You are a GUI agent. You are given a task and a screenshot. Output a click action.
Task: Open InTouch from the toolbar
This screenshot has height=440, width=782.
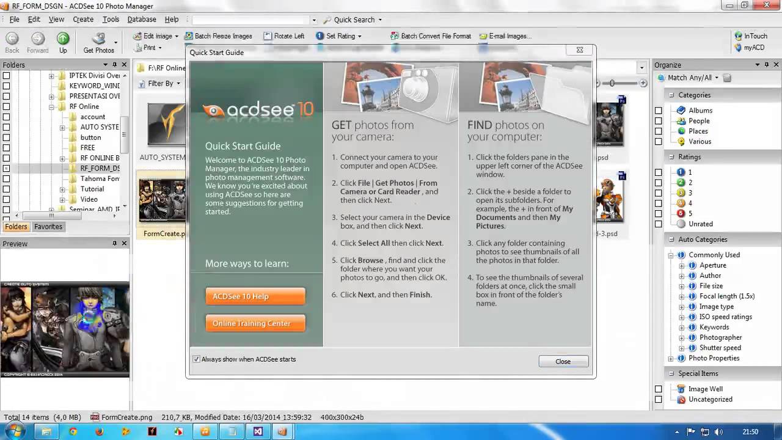(x=751, y=36)
